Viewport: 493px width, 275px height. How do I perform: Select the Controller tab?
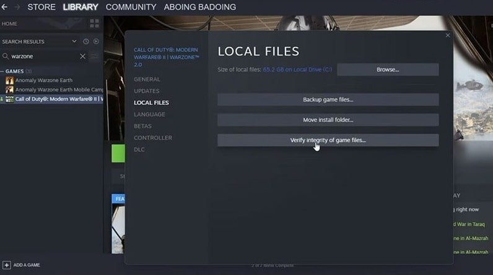153,138
